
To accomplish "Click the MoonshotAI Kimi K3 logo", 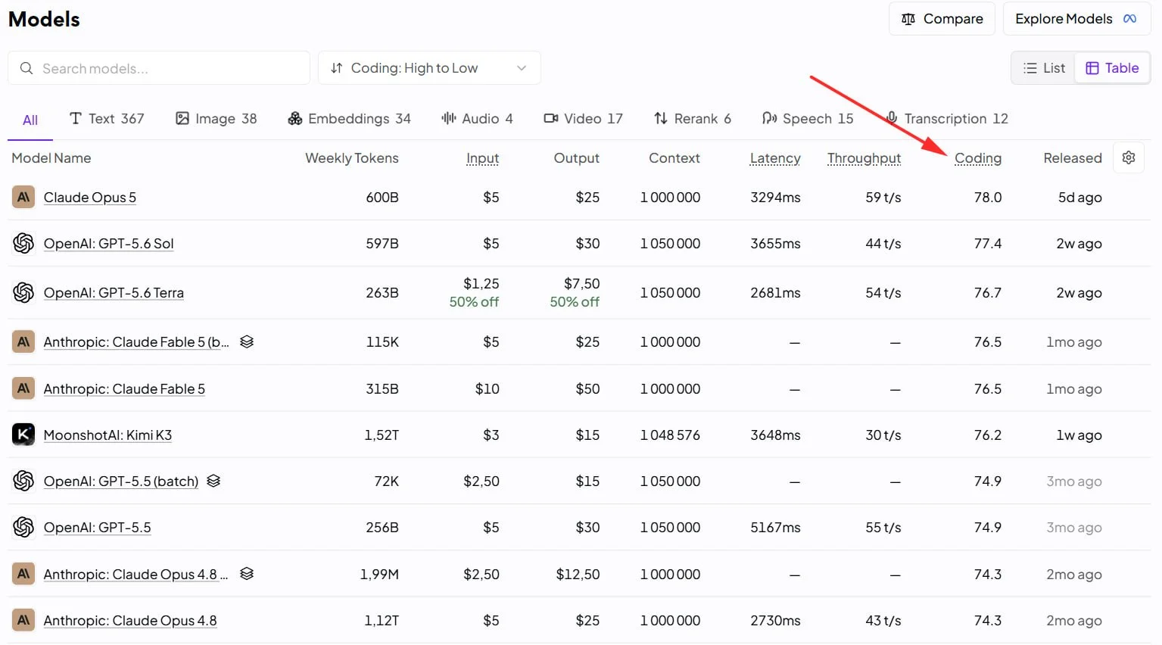I will click(x=23, y=435).
